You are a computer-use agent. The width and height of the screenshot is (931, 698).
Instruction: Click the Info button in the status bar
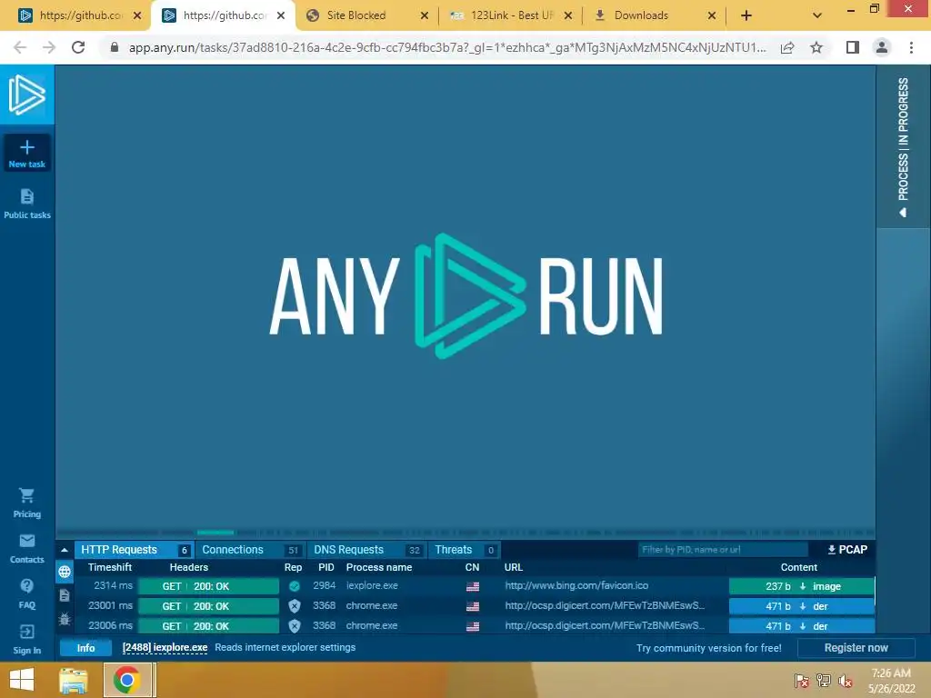pos(85,648)
